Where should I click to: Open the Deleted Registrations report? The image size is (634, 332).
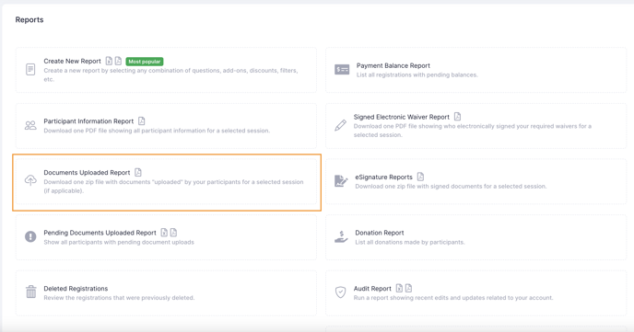76,289
